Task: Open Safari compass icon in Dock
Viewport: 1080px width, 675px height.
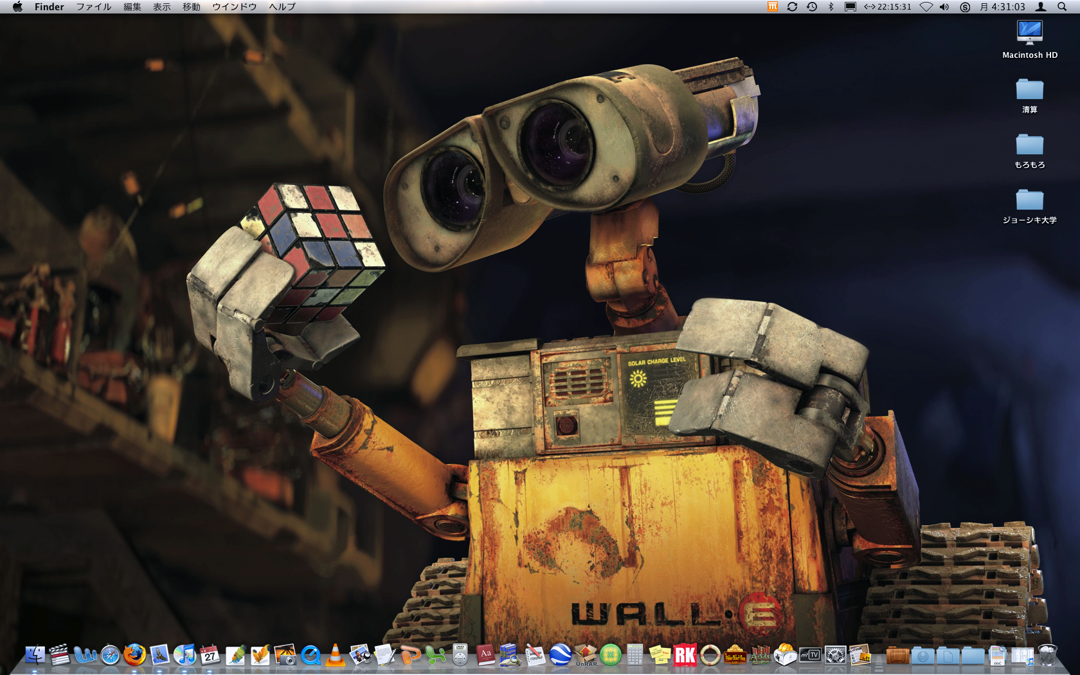Action: click(111, 655)
